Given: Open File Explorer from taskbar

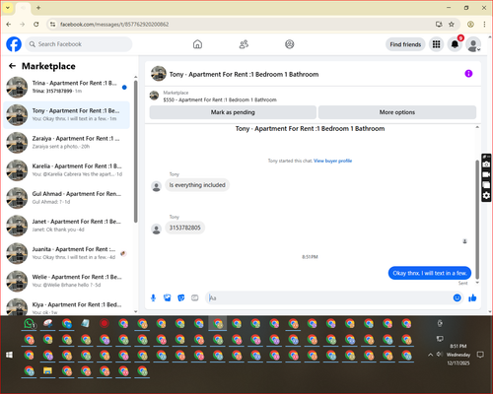Looking at the screenshot, I should tap(48, 371).
